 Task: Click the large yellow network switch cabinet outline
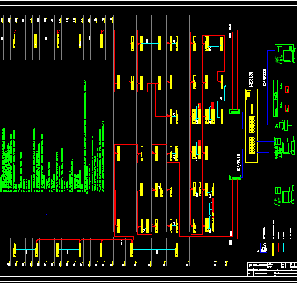tap(251, 126)
